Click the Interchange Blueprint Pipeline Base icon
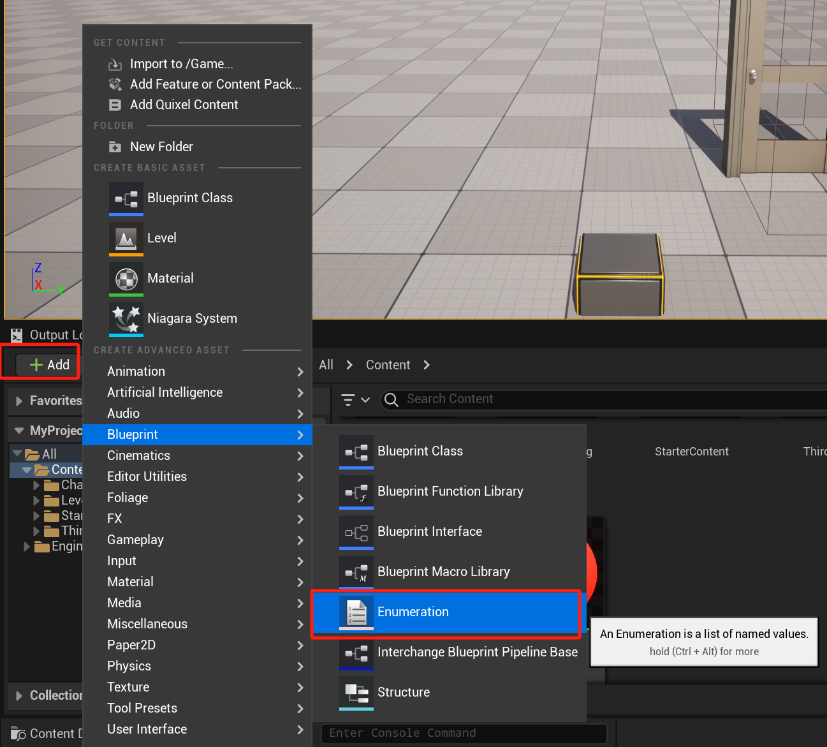 click(x=356, y=653)
